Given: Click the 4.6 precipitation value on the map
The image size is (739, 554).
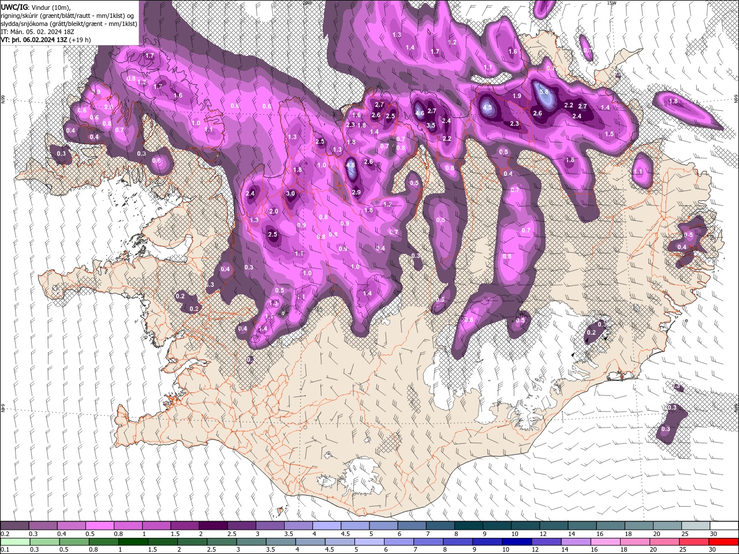Looking at the screenshot, I should [x=420, y=113].
